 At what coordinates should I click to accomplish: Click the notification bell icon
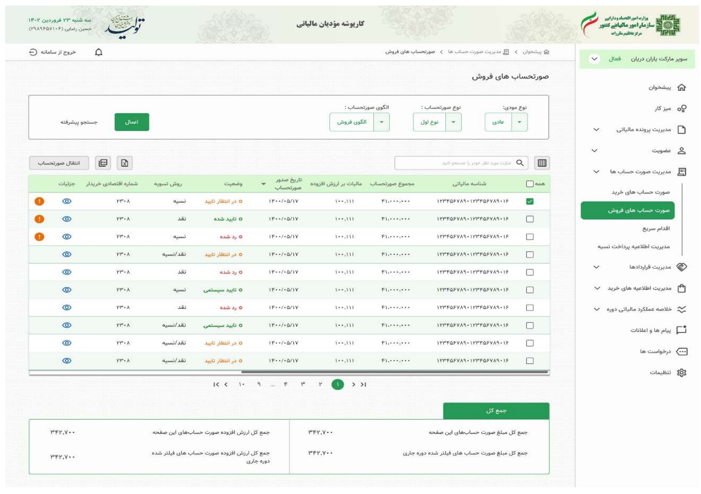(x=98, y=52)
